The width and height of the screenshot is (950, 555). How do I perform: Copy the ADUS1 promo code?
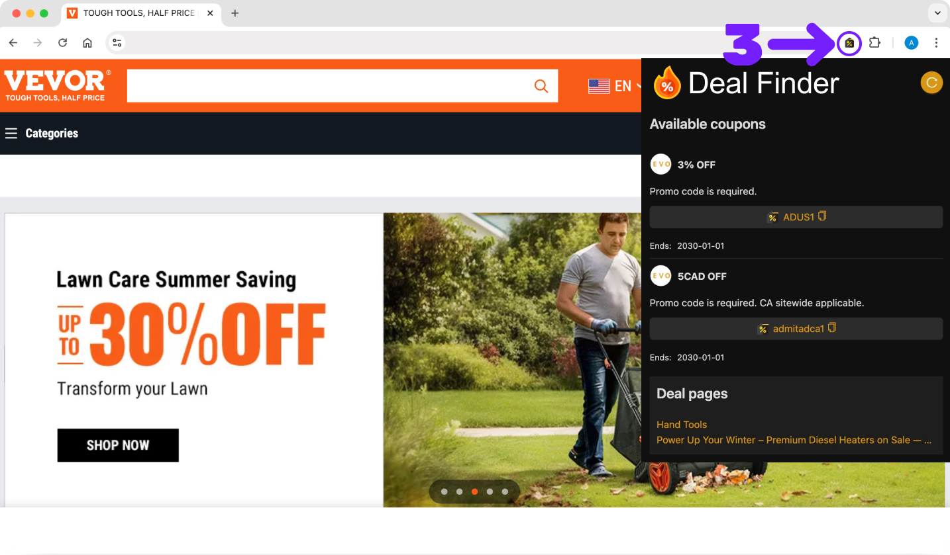(x=796, y=217)
